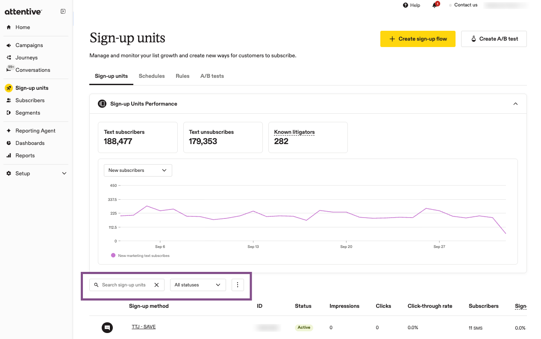
Task: Clear search with the X icon
Action: [x=156, y=285]
